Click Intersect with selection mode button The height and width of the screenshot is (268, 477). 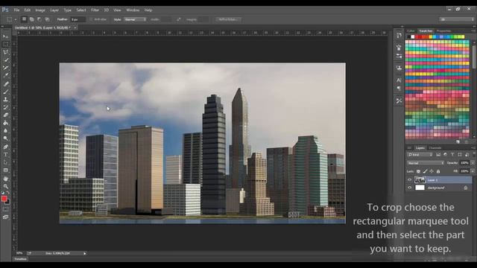coord(47,19)
